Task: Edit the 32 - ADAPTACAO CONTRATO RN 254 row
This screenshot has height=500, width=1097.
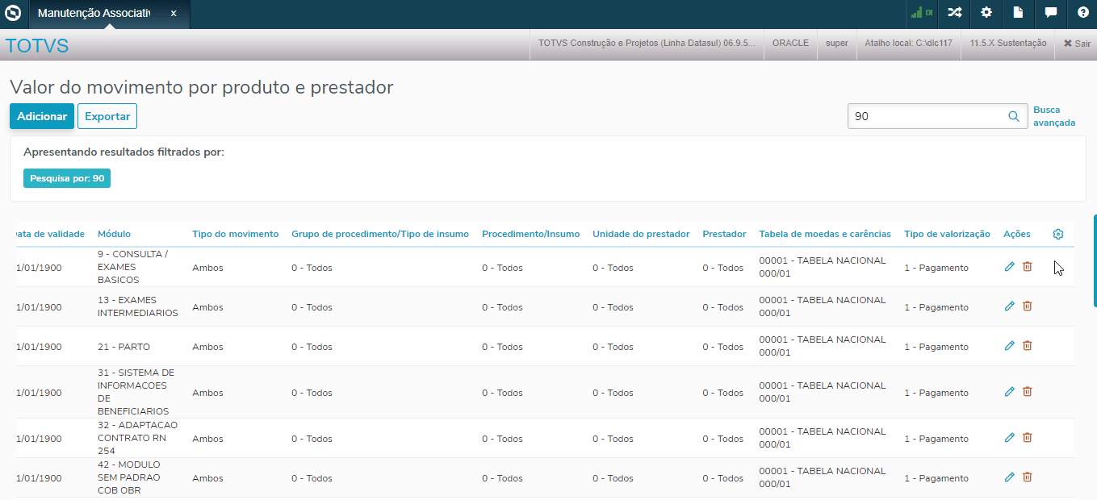Action: point(1009,437)
